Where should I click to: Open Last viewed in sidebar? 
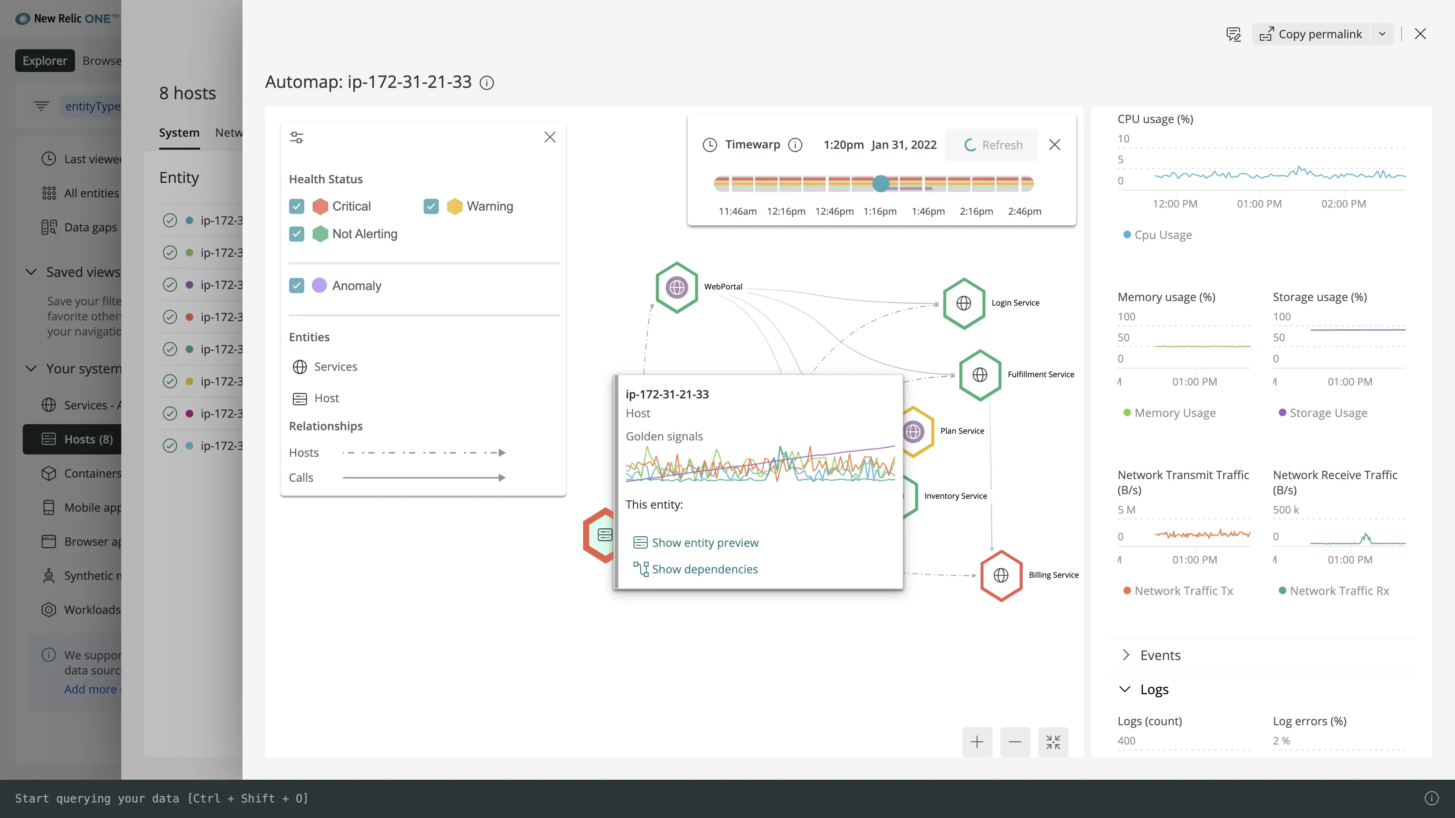click(x=81, y=159)
